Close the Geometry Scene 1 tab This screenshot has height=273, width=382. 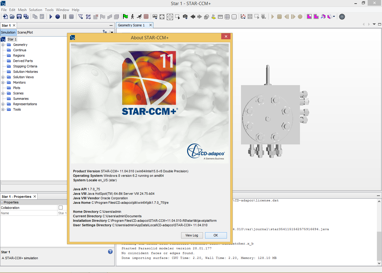[x=151, y=25]
